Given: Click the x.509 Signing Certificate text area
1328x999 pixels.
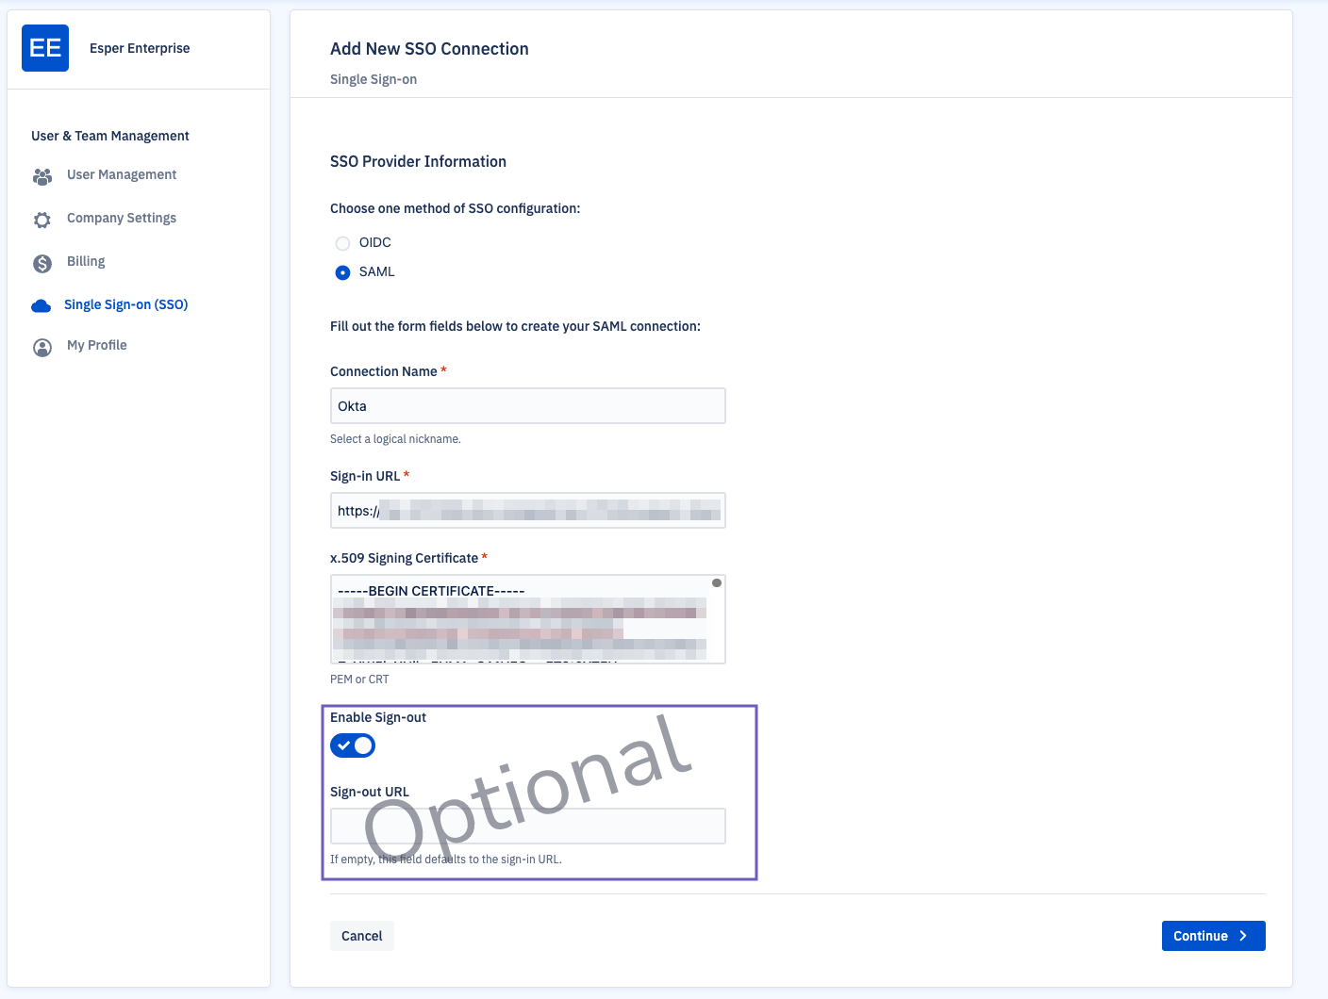Looking at the screenshot, I should (527, 619).
